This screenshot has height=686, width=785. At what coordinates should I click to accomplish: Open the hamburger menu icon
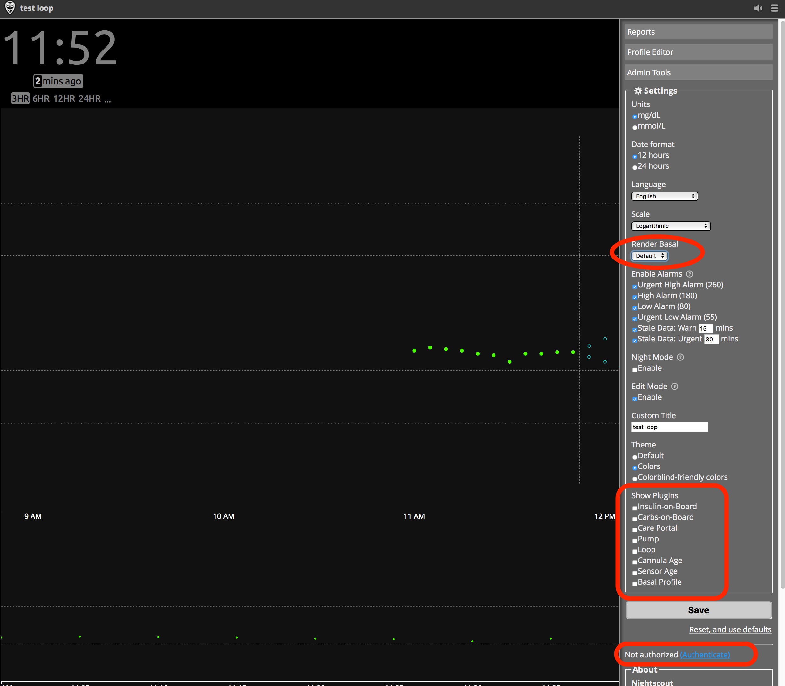[x=774, y=8]
